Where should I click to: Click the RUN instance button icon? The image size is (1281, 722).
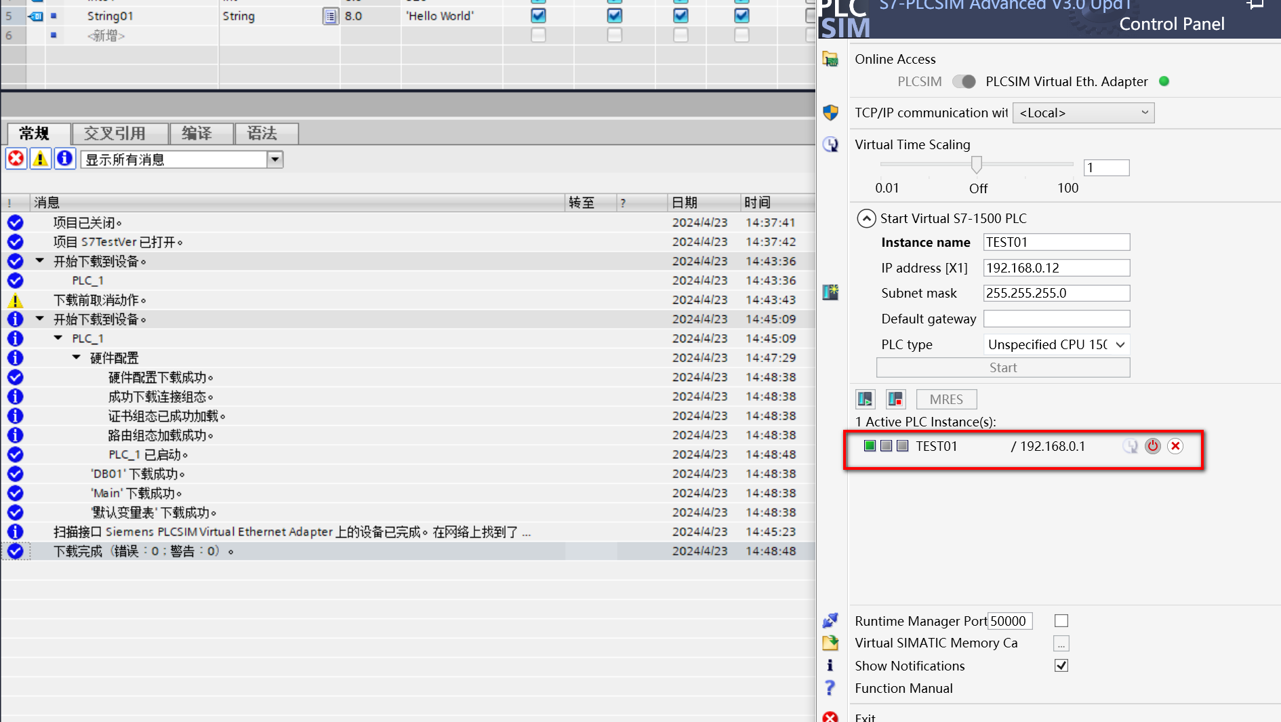(x=866, y=399)
